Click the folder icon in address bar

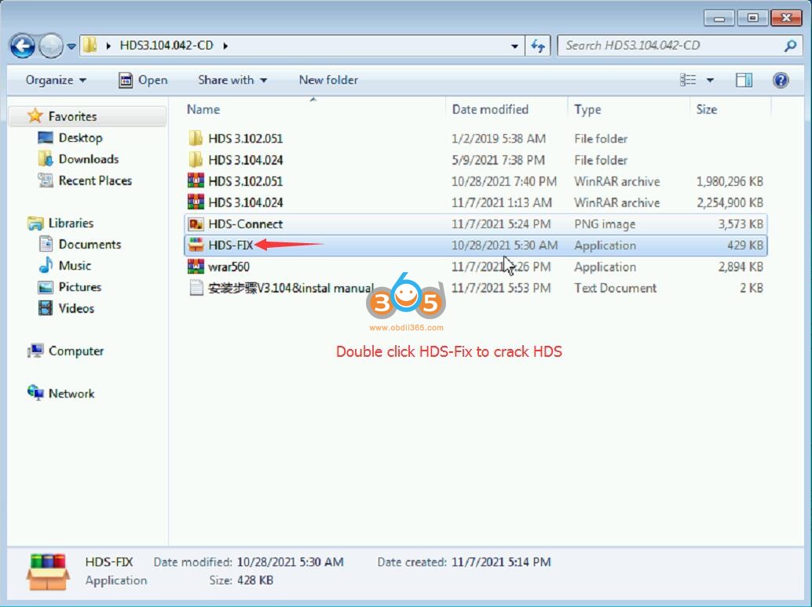point(90,45)
